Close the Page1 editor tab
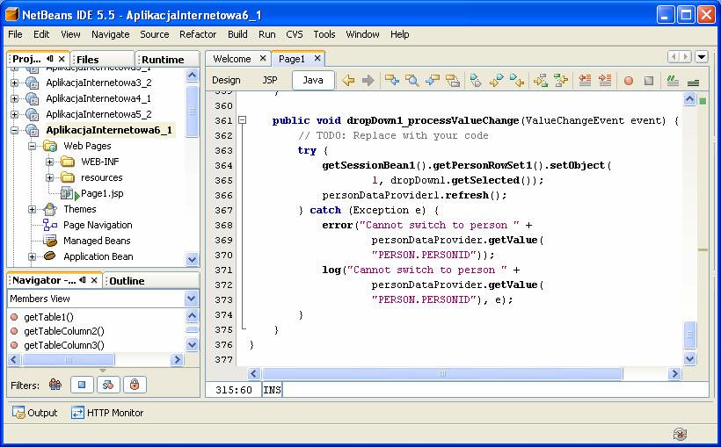Image resolution: width=721 pixels, height=447 pixels. [317, 58]
